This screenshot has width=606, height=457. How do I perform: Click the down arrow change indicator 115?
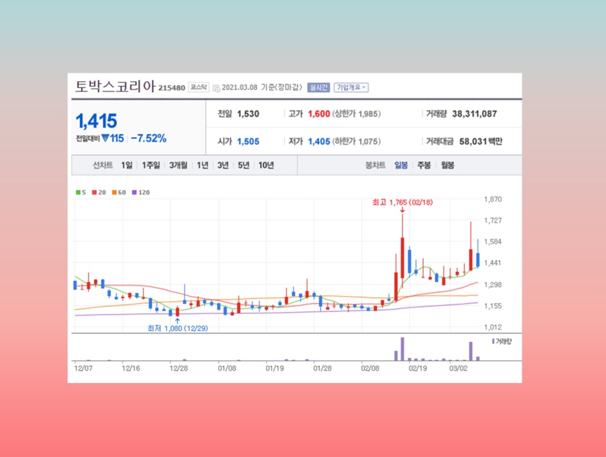tap(113, 138)
